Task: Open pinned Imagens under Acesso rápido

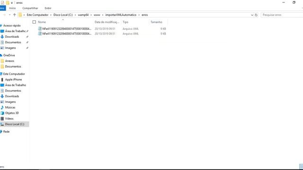Action: click(x=10, y=48)
